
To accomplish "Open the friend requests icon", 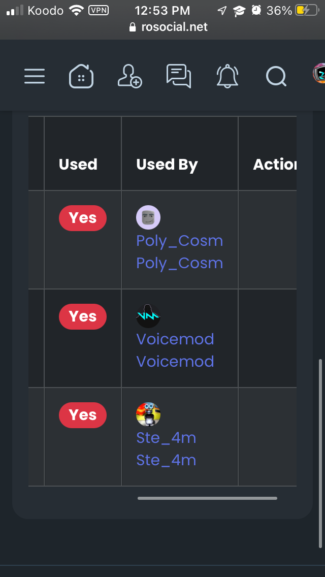I will [x=129, y=76].
